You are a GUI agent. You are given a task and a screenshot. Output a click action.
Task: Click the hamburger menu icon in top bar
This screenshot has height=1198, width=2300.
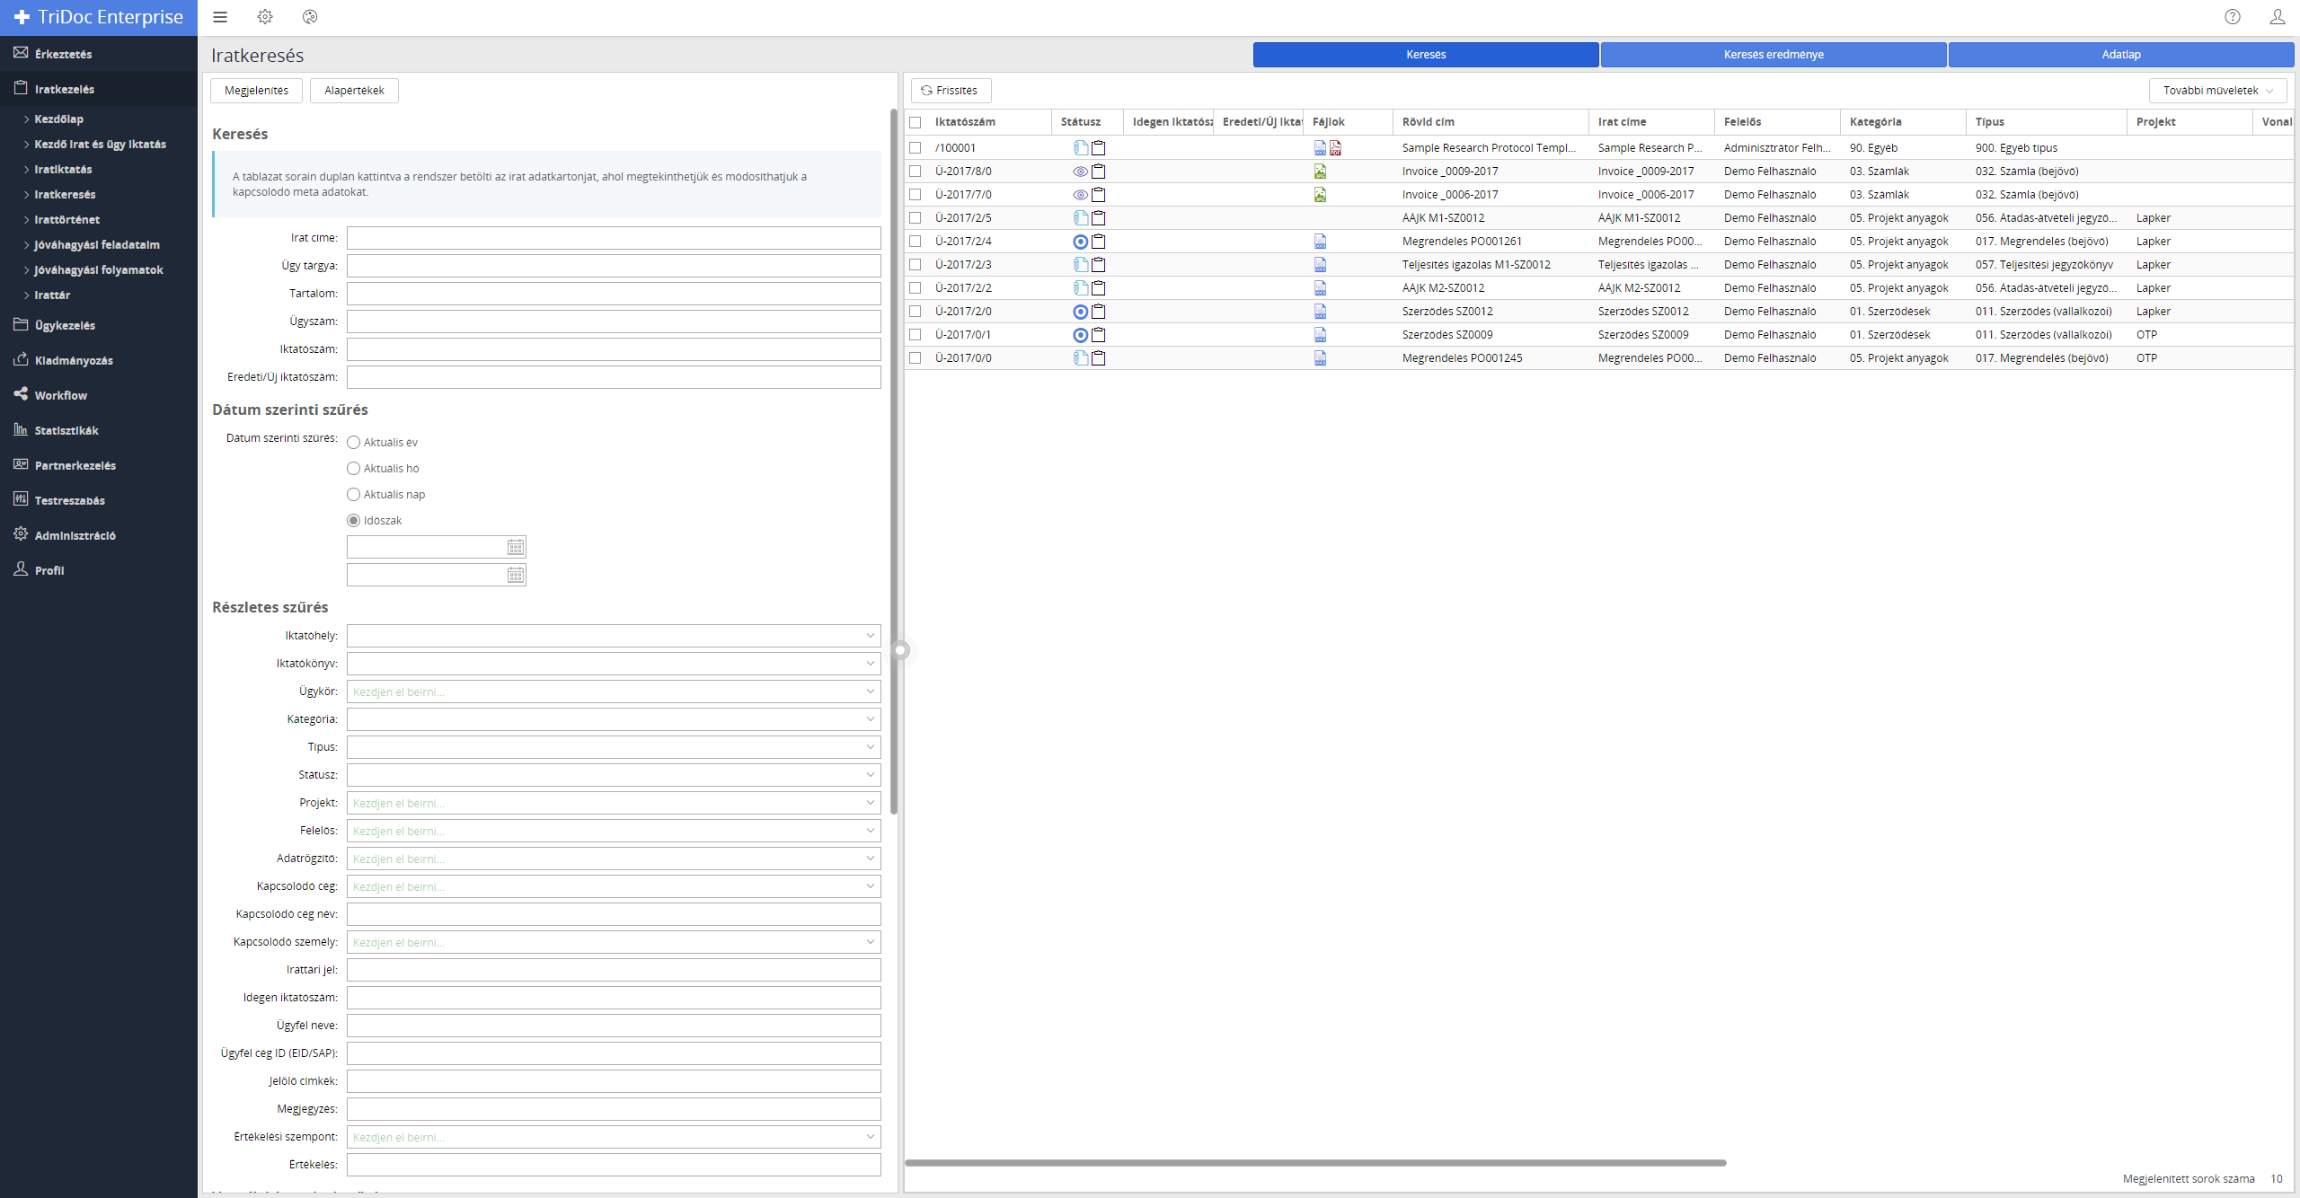(220, 17)
